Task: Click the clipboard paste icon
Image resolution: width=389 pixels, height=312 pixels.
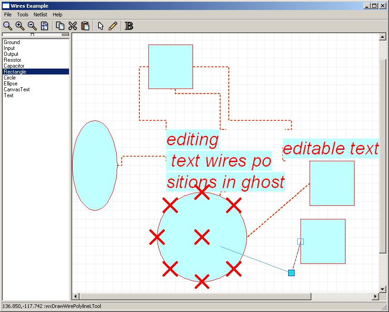Action: [x=85, y=26]
